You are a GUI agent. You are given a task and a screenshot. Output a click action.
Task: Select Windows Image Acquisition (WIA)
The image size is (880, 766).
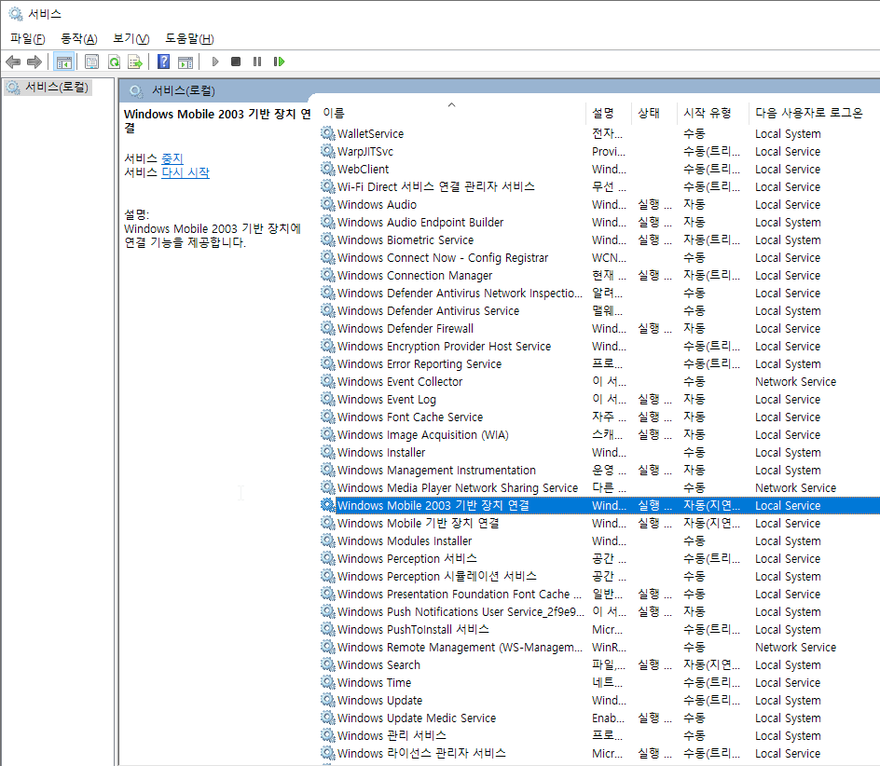[x=422, y=435]
